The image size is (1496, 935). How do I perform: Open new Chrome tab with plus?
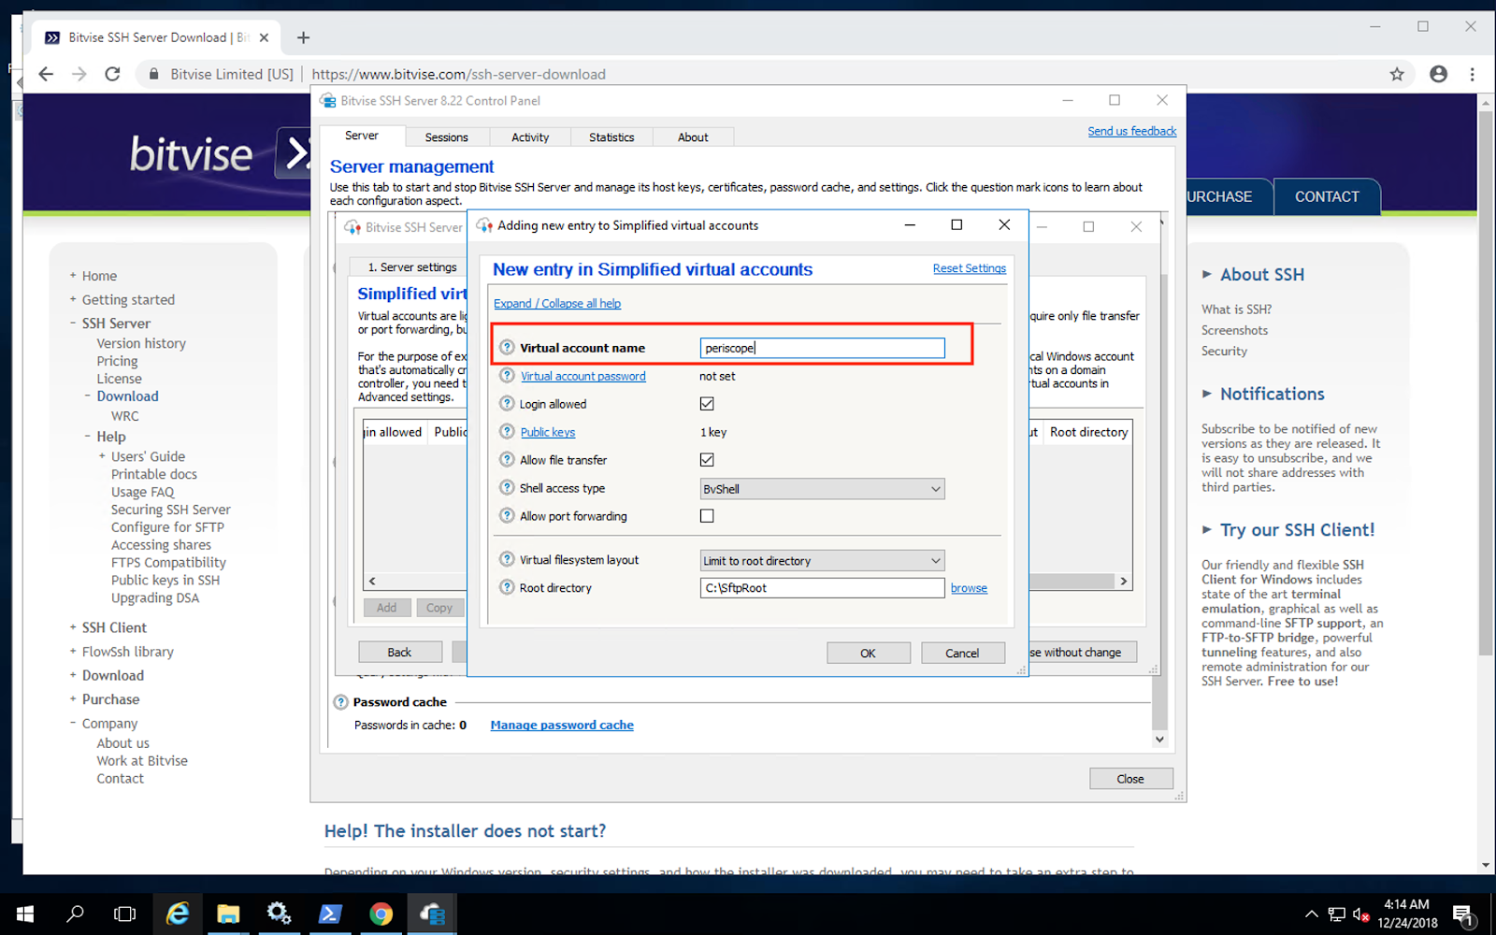[x=303, y=37]
